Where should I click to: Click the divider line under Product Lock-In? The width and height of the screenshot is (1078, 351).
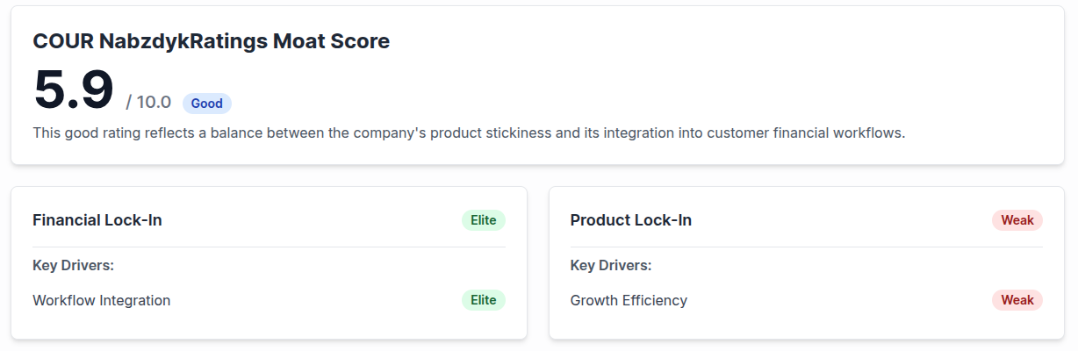[806, 247]
